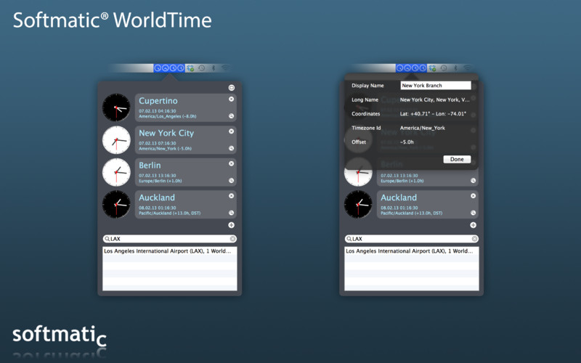581x363 pixels.
Task: Click the plus icon below Auckland in the left panel
Action: coord(231,225)
